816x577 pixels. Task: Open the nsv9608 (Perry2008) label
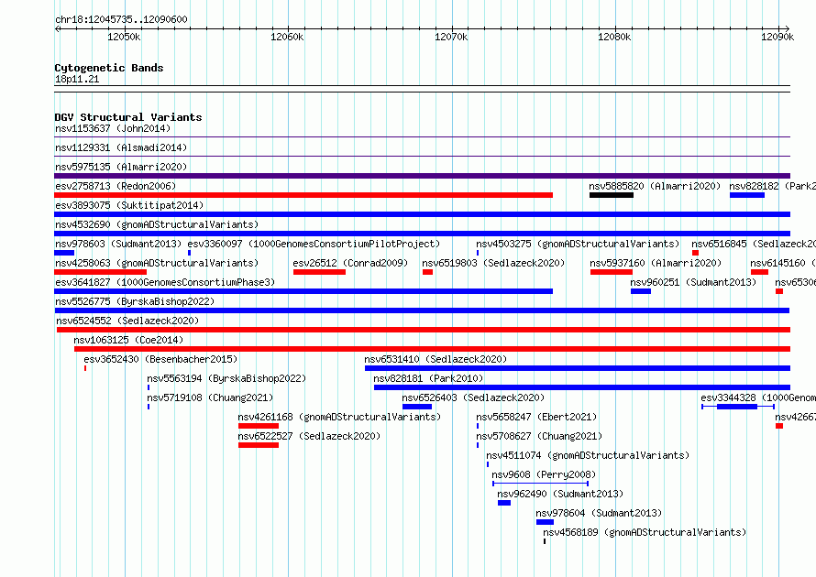544,474
